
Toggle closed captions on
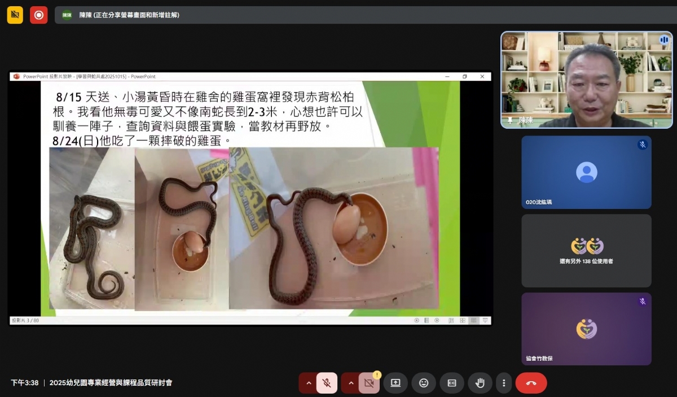pos(452,383)
